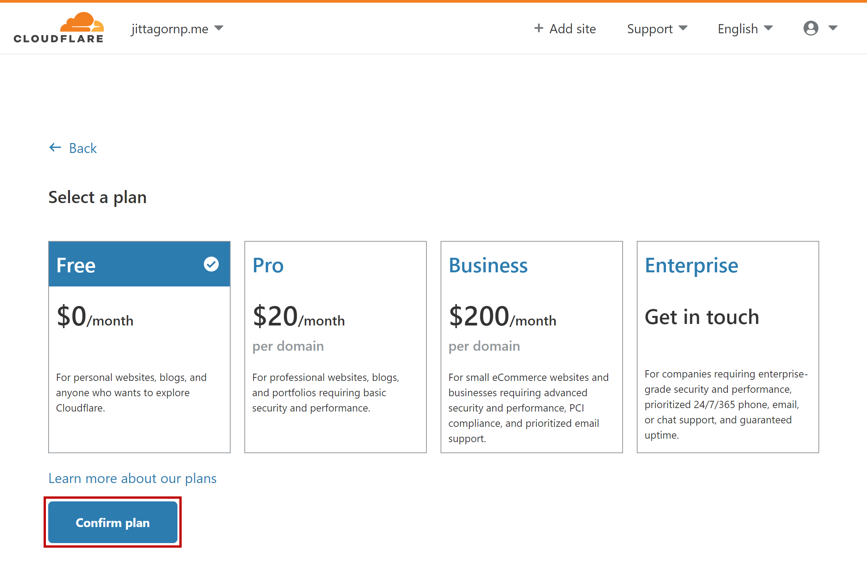Click the plus icon beside Add site
This screenshot has height=571, width=867.
pos(538,28)
